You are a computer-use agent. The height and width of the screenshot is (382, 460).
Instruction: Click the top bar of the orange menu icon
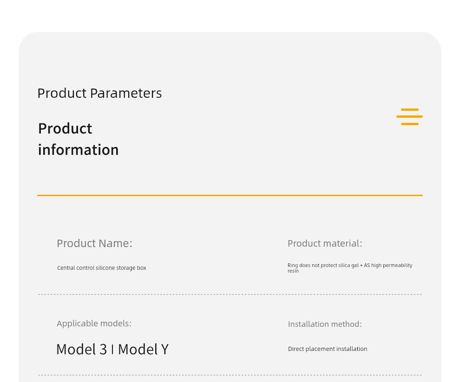[410, 110]
